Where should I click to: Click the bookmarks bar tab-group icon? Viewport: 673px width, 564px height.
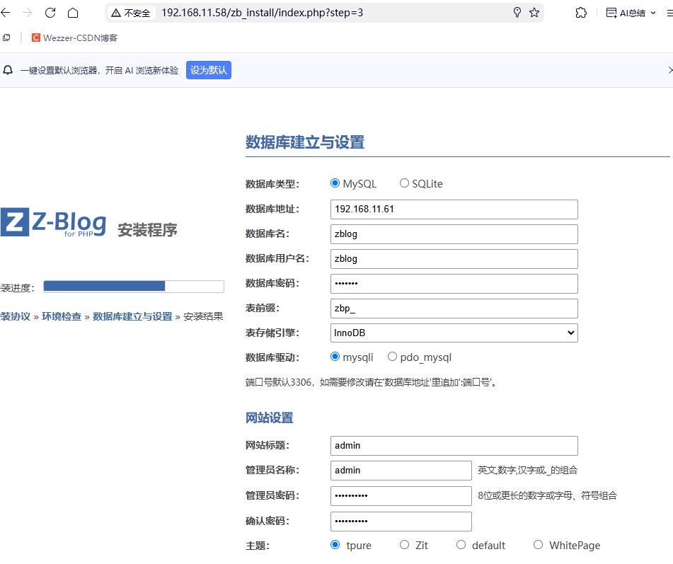6,38
